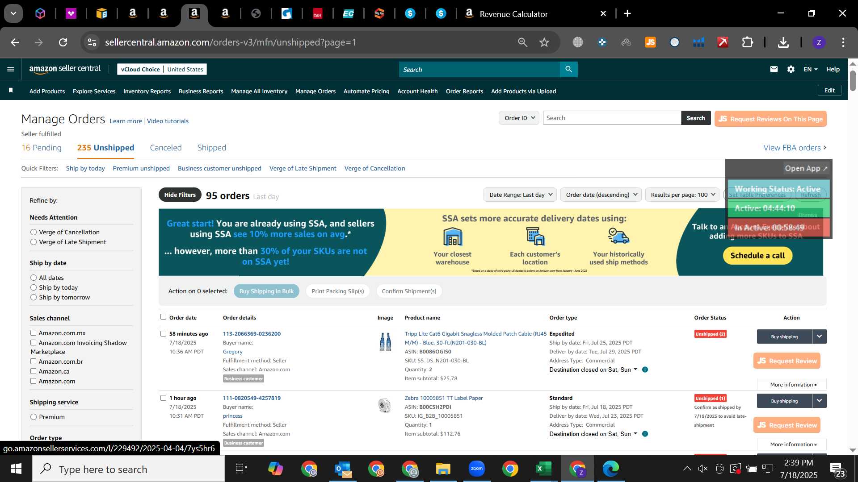Click the Seller Central header Search field
The image size is (858, 482).
pos(479,69)
